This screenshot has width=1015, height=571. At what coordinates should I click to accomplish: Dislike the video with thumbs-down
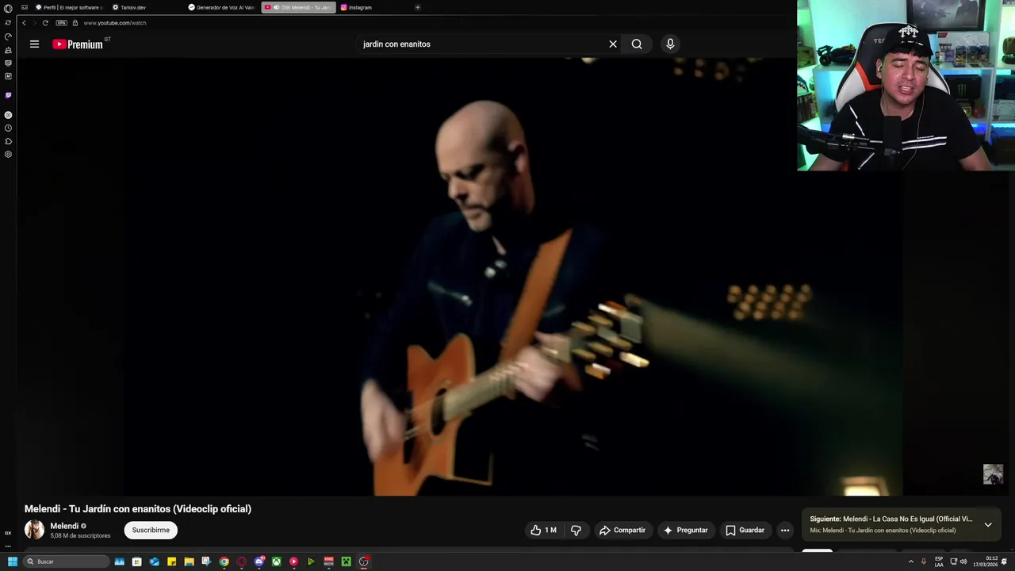click(x=576, y=530)
